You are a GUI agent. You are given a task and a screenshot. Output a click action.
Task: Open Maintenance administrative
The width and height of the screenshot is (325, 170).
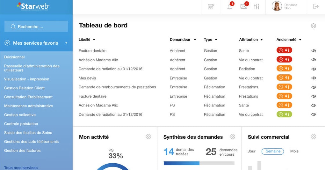click(x=28, y=106)
